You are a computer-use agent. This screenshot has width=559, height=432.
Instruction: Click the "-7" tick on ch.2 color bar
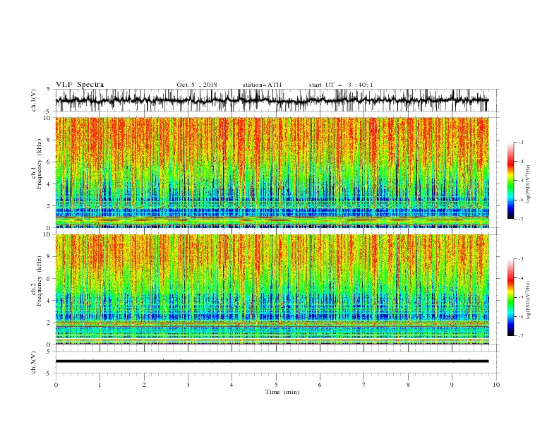pyautogui.click(x=520, y=336)
